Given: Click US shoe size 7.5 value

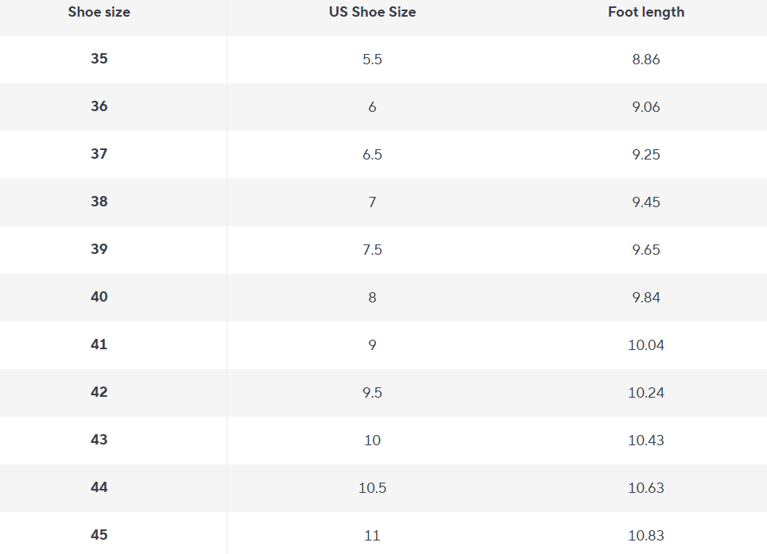Looking at the screenshot, I should [372, 250].
